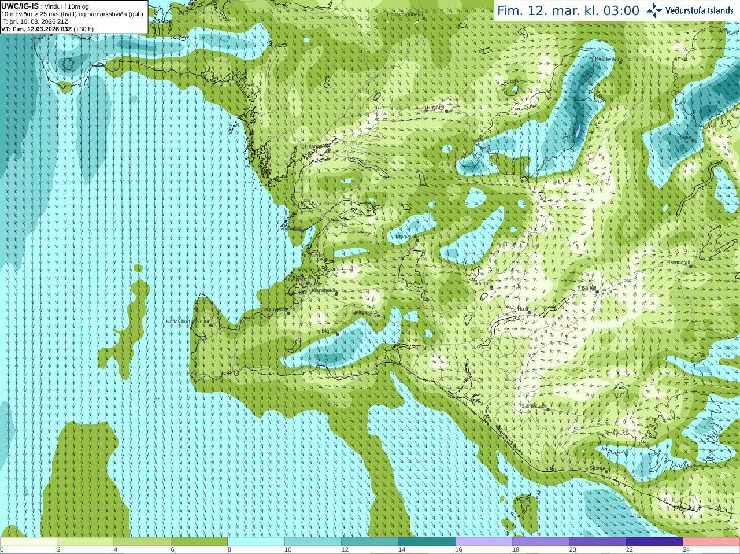The height and width of the screenshot is (554, 740).
Task: Click the Hólmsheiði station label
Action: tap(322, 290)
